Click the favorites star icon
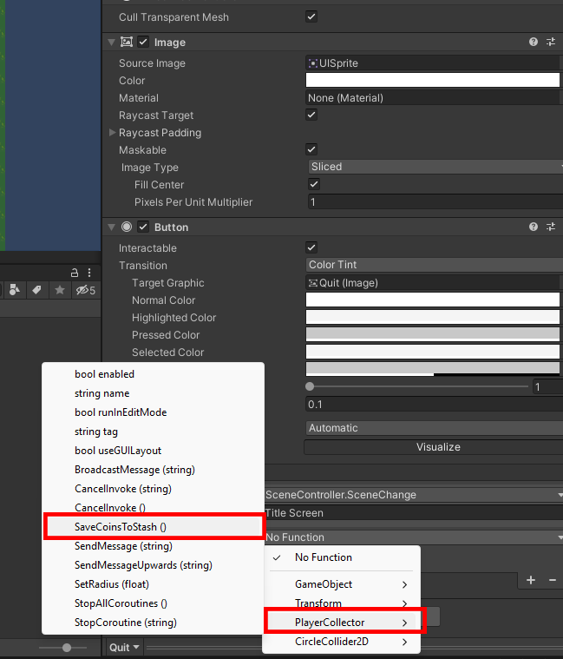Image resolution: width=563 pixels, height=659 pixels. (60, 290)
